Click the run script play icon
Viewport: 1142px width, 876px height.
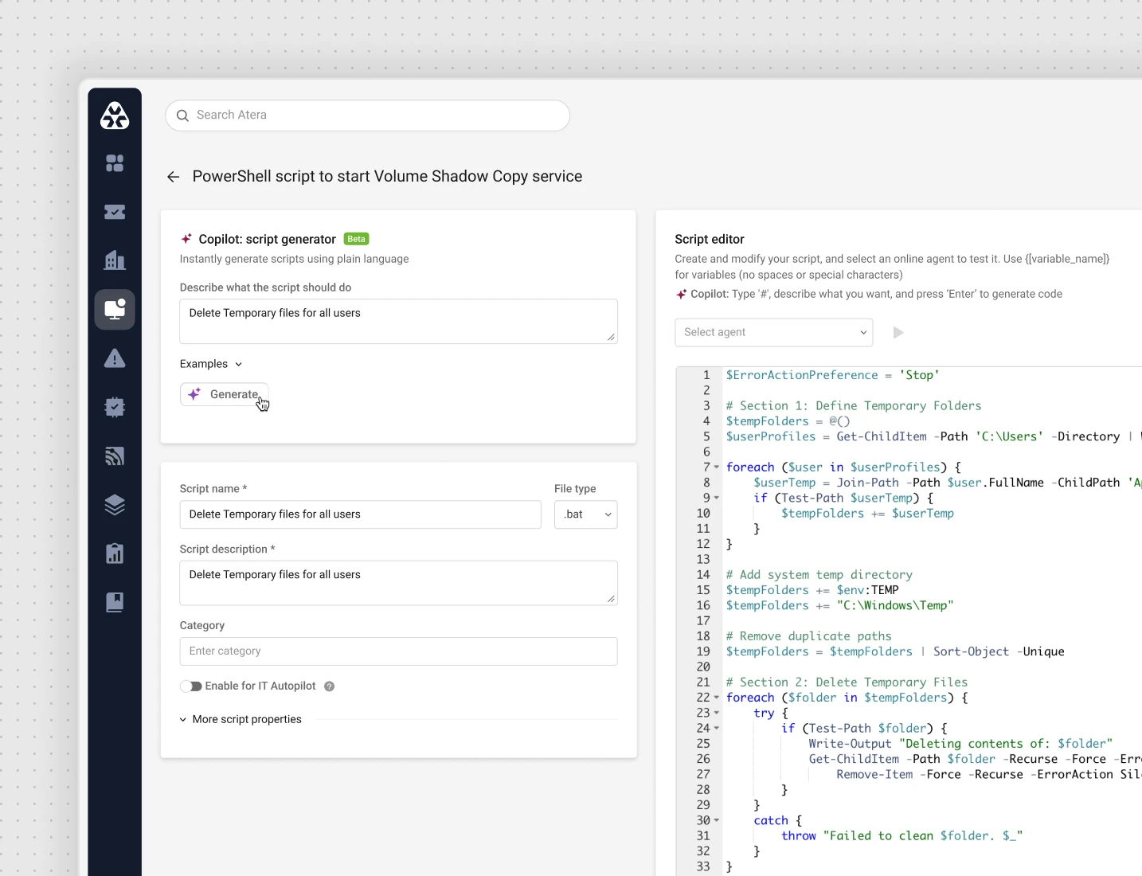[x=898, y=333]
